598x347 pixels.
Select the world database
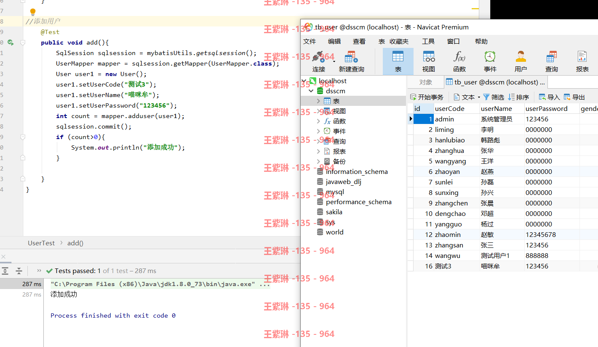click(x=334, y=232)
